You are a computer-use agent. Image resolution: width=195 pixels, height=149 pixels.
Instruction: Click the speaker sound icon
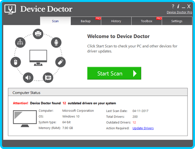coord(28,78)
